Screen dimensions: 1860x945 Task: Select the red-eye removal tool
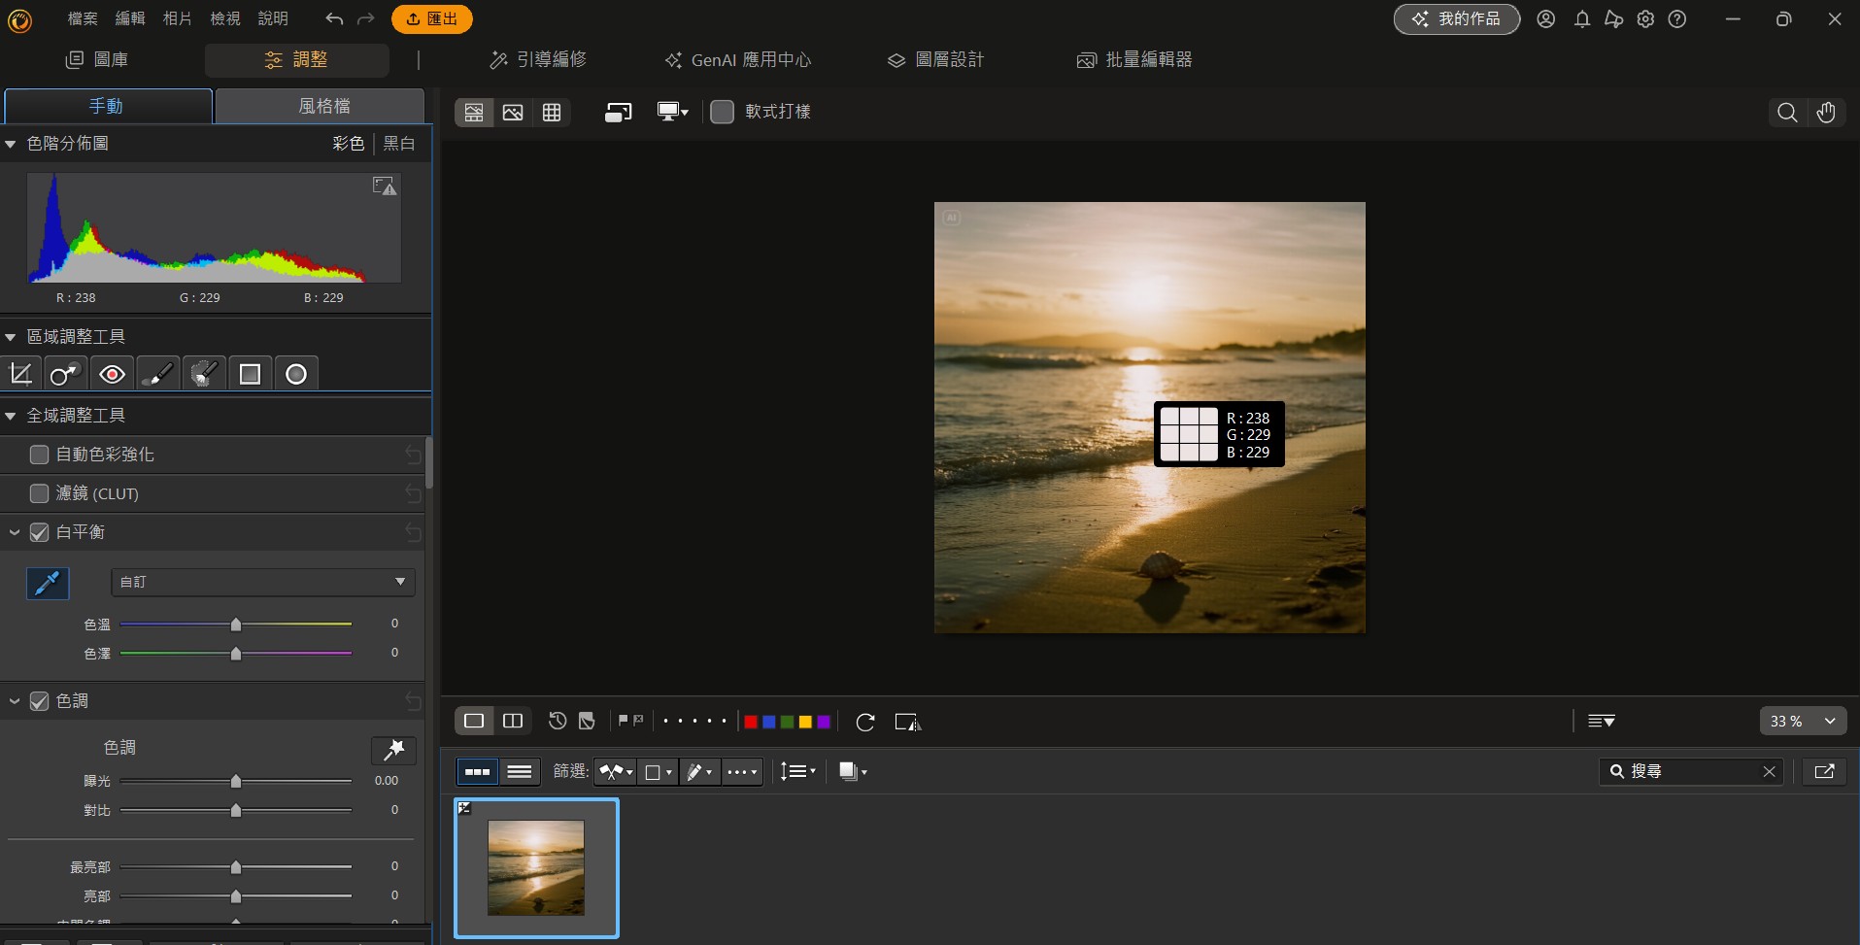point(112,374)
